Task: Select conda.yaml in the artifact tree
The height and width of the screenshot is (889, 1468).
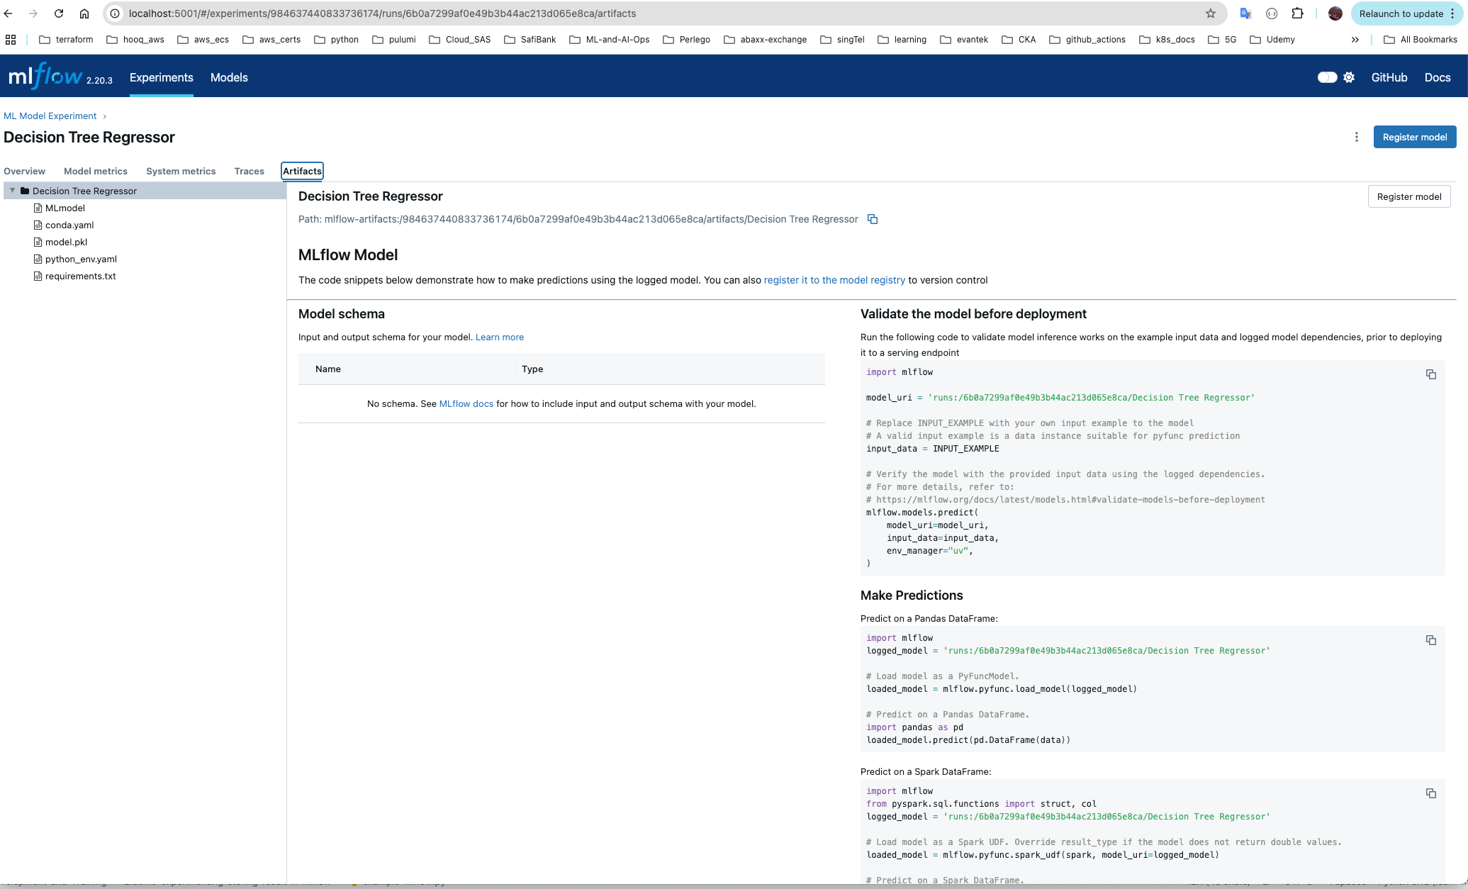Action: click(x=69, y=225)
